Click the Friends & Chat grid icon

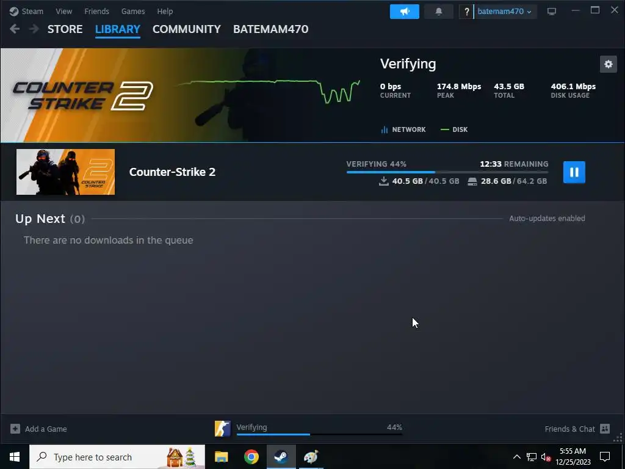coord(605,429)
